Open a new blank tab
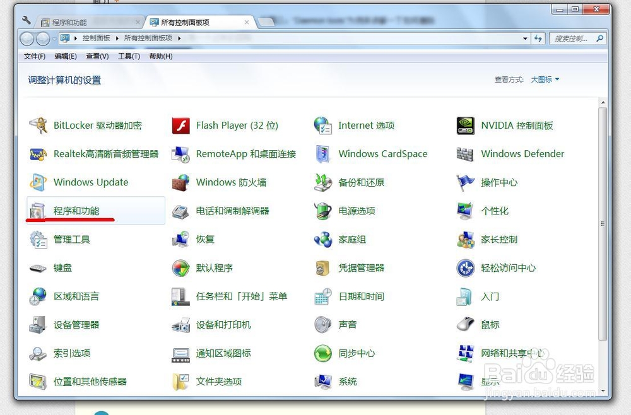This screenshot has width=631, height=415. [x=266, y=23]
